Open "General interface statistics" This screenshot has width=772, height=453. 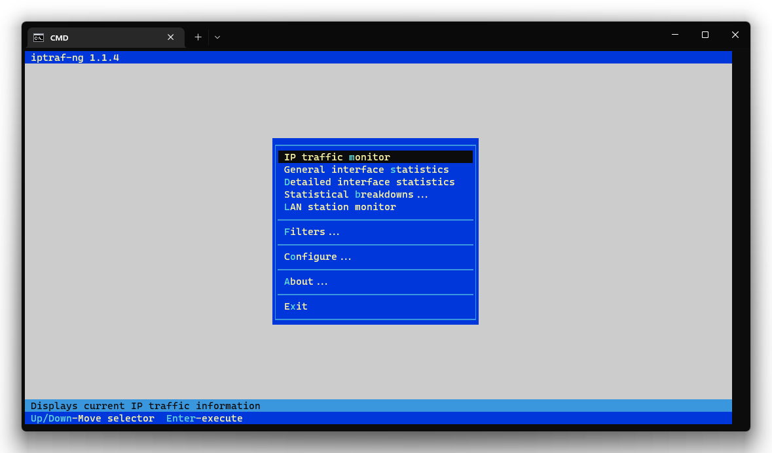point(366,169)
